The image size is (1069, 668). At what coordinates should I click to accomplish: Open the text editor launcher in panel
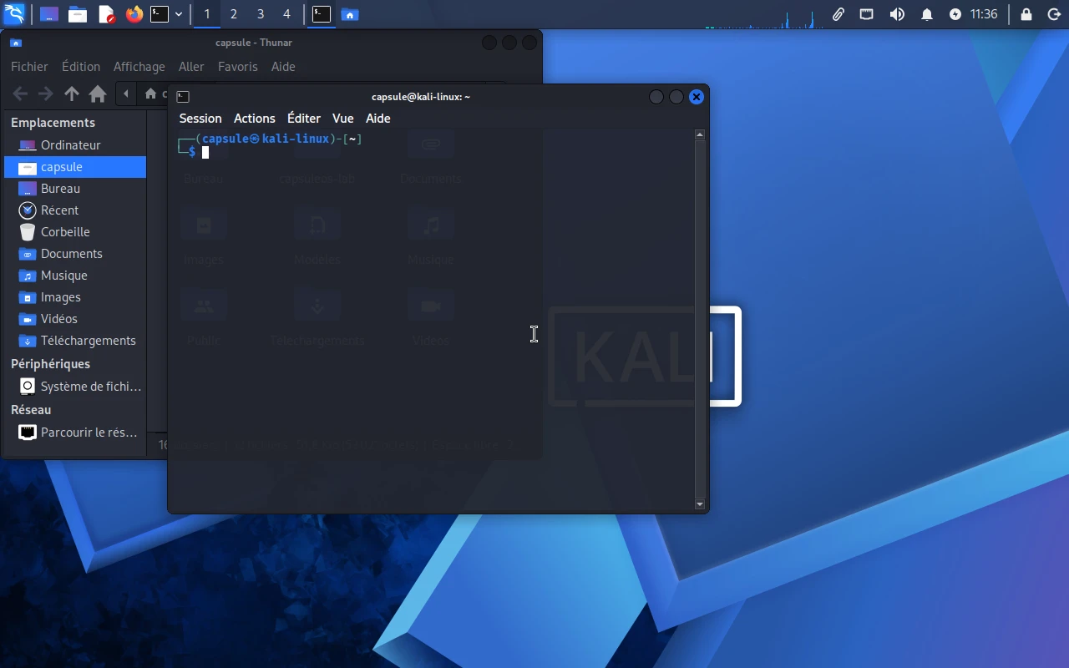pyautogui.click(x=106, y=14)
